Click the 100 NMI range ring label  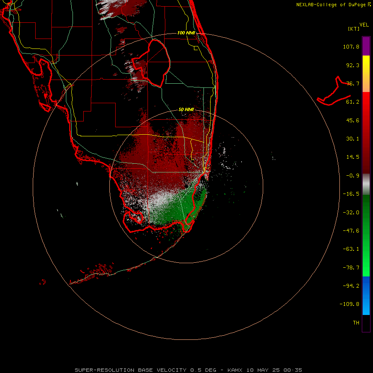pyautogui.click(x=186, y=33)
